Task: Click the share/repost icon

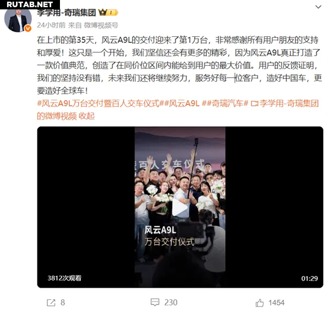Action: pos(51,303)
